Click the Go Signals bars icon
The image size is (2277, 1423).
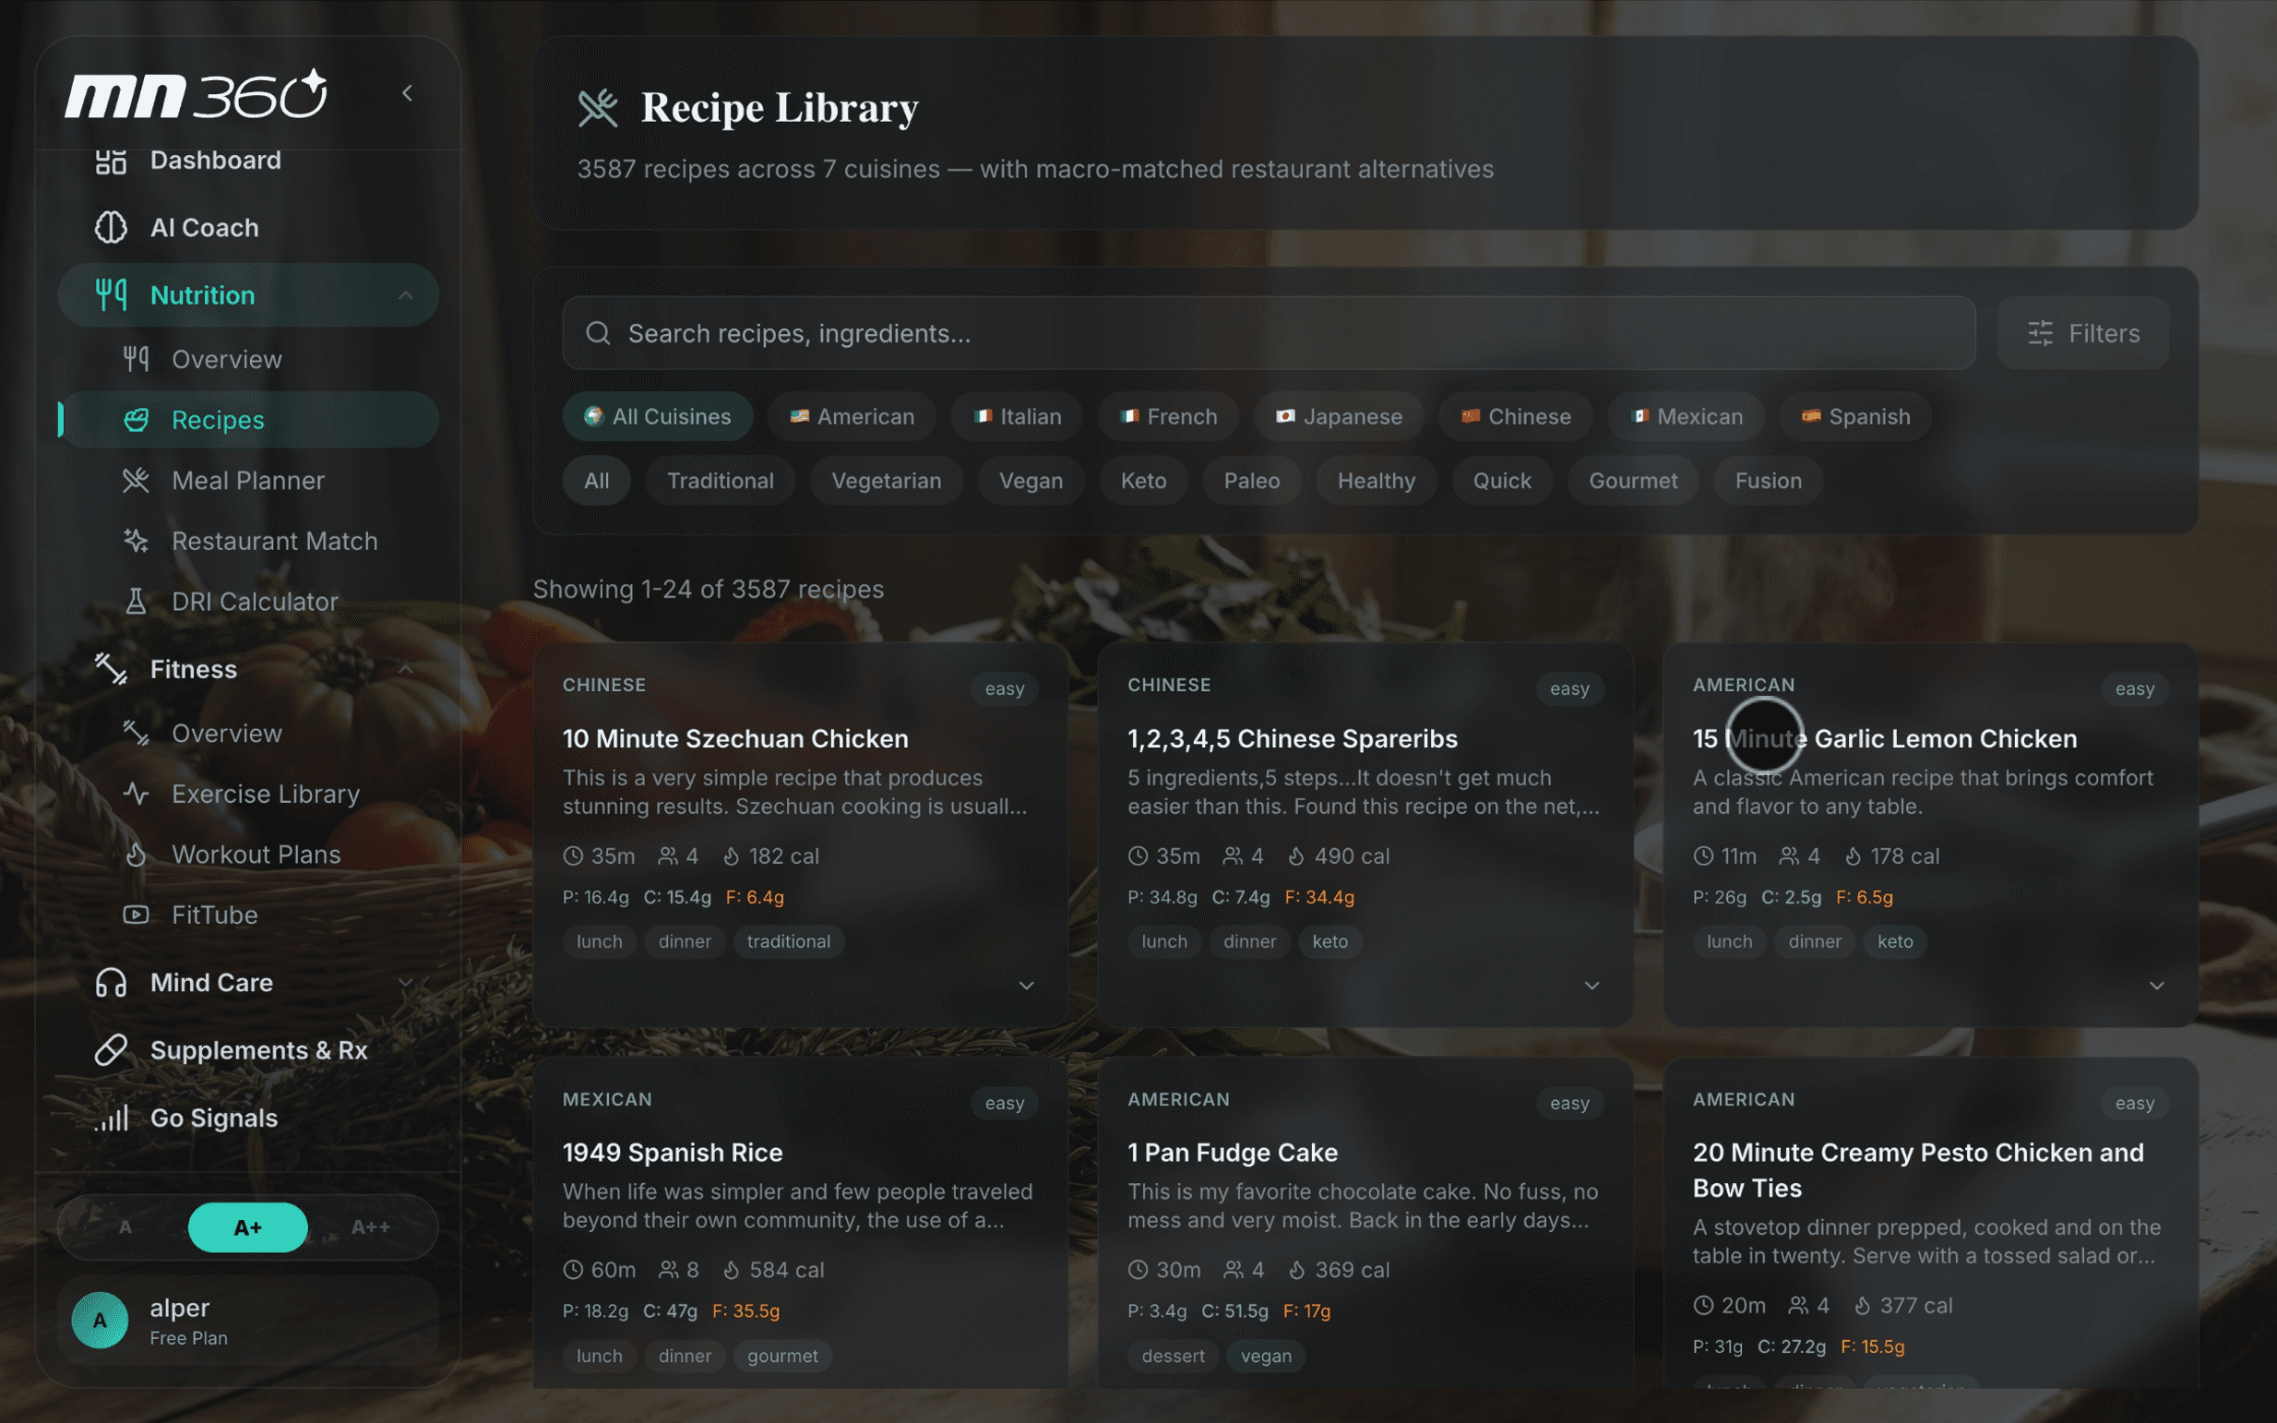[110, 1118]
